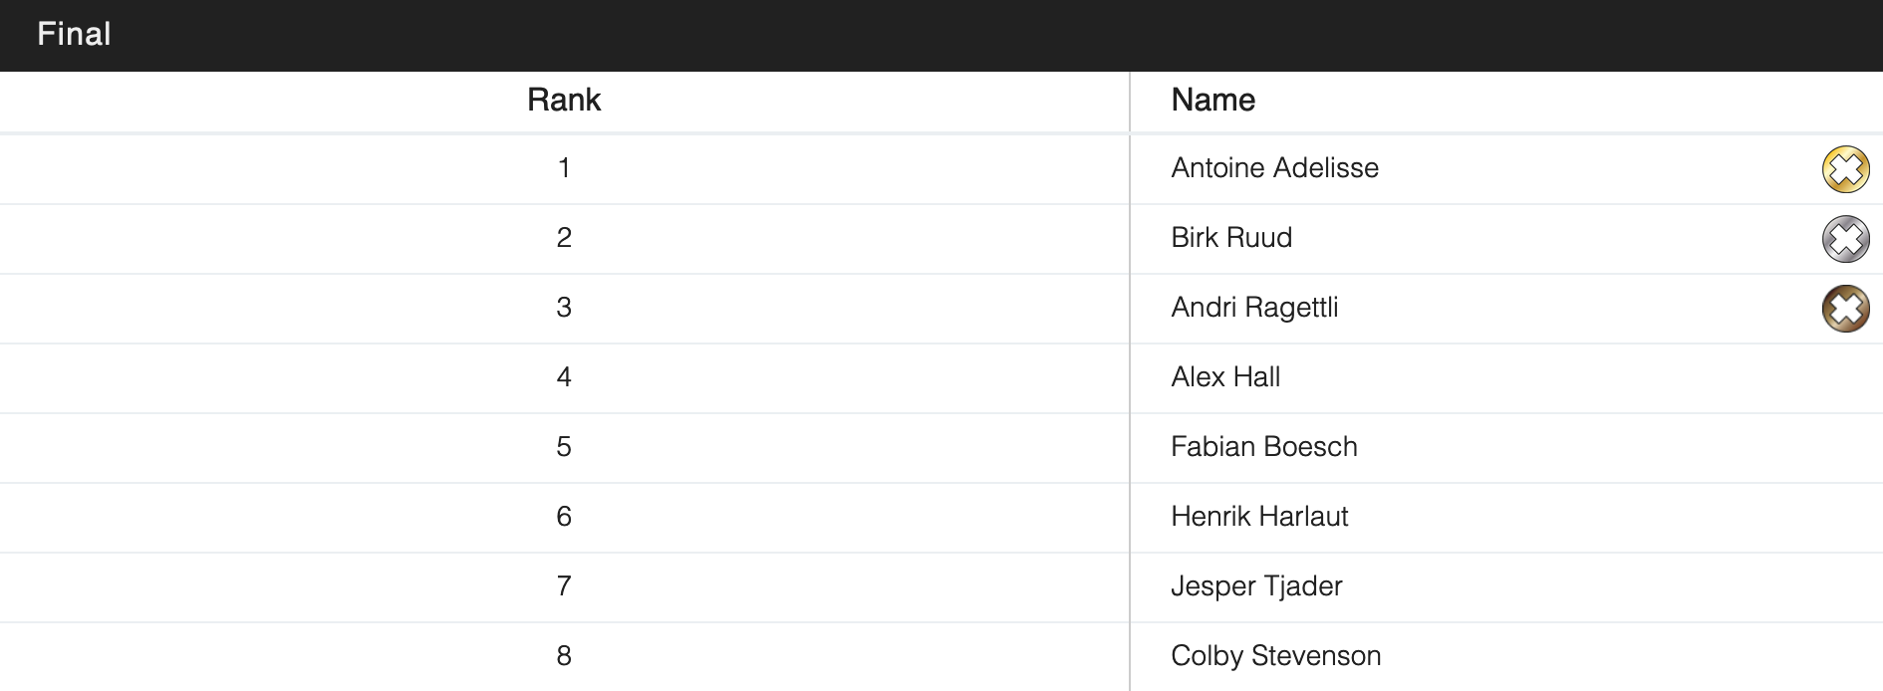Click rank number 5 cell
The image size is (1883, 691).
[x=564, y=447]
